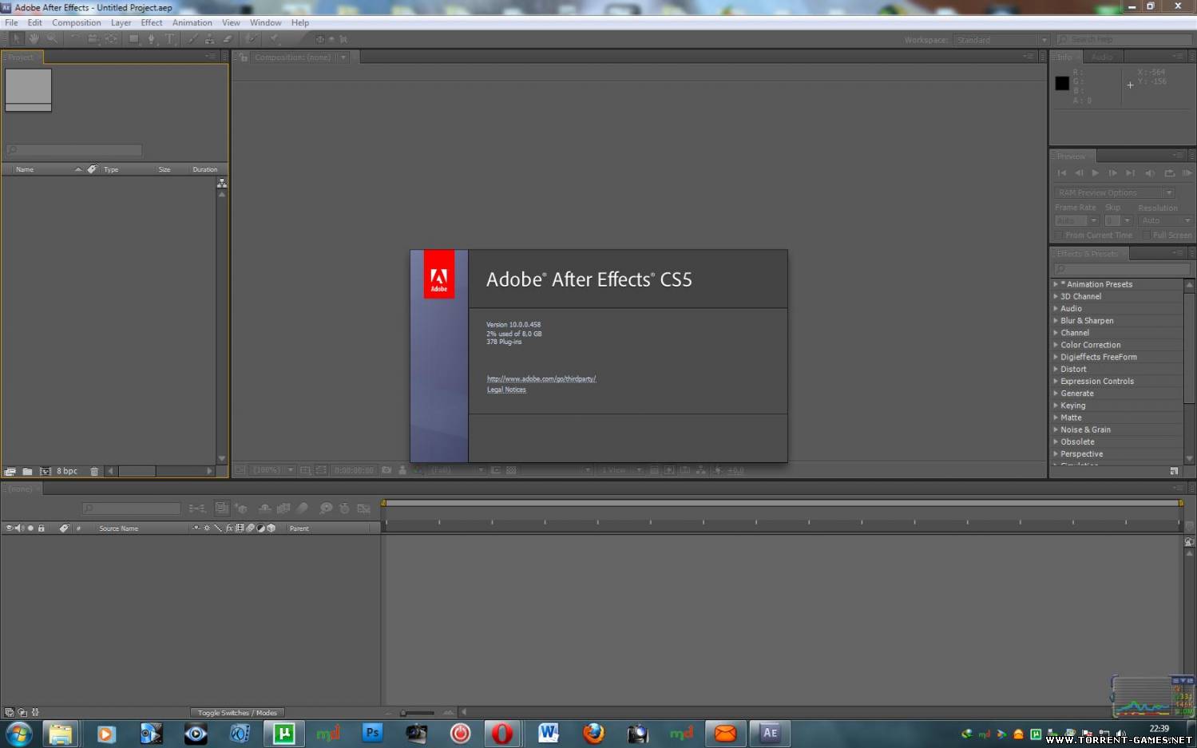
Task: Select the Rotation tool in toolbar
Action: point(74,38)
